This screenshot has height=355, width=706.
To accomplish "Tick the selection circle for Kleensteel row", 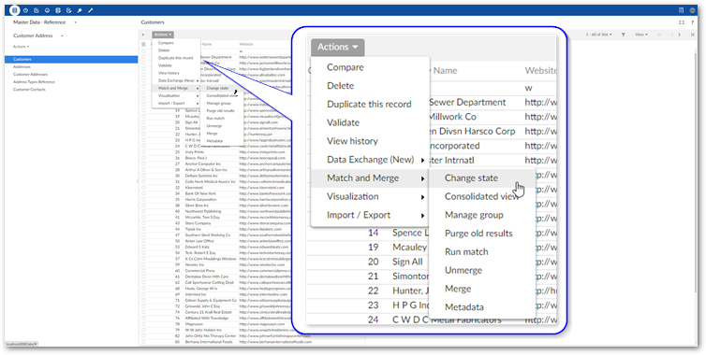I will 143,188.
